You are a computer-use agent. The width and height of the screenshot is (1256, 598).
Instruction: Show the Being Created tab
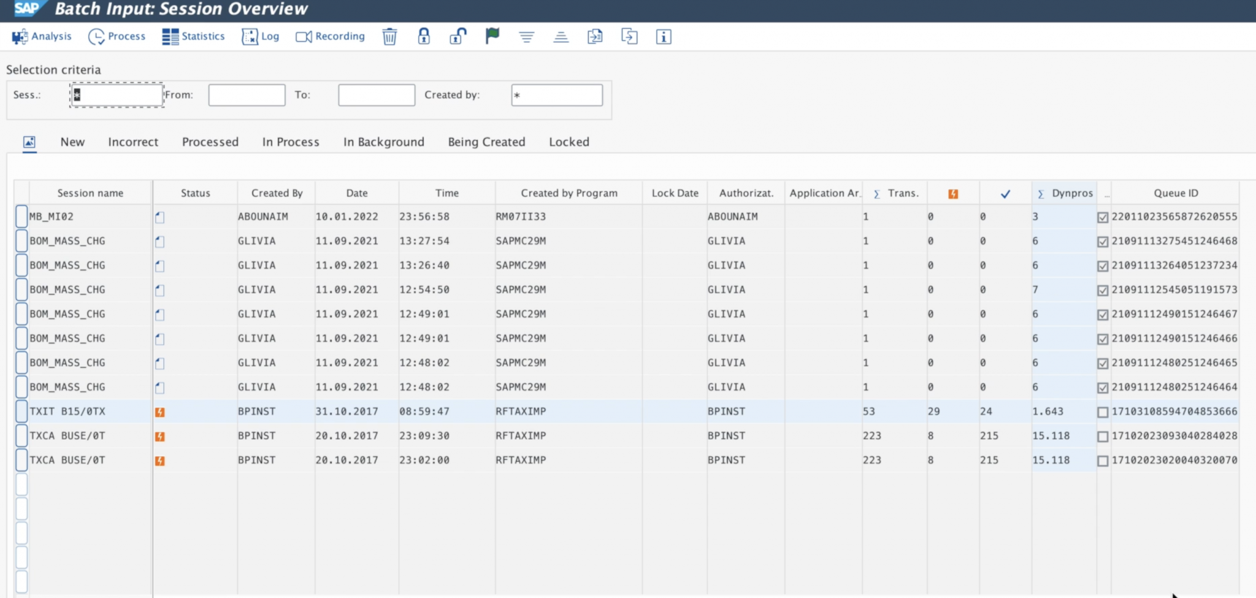click(486, 142)
